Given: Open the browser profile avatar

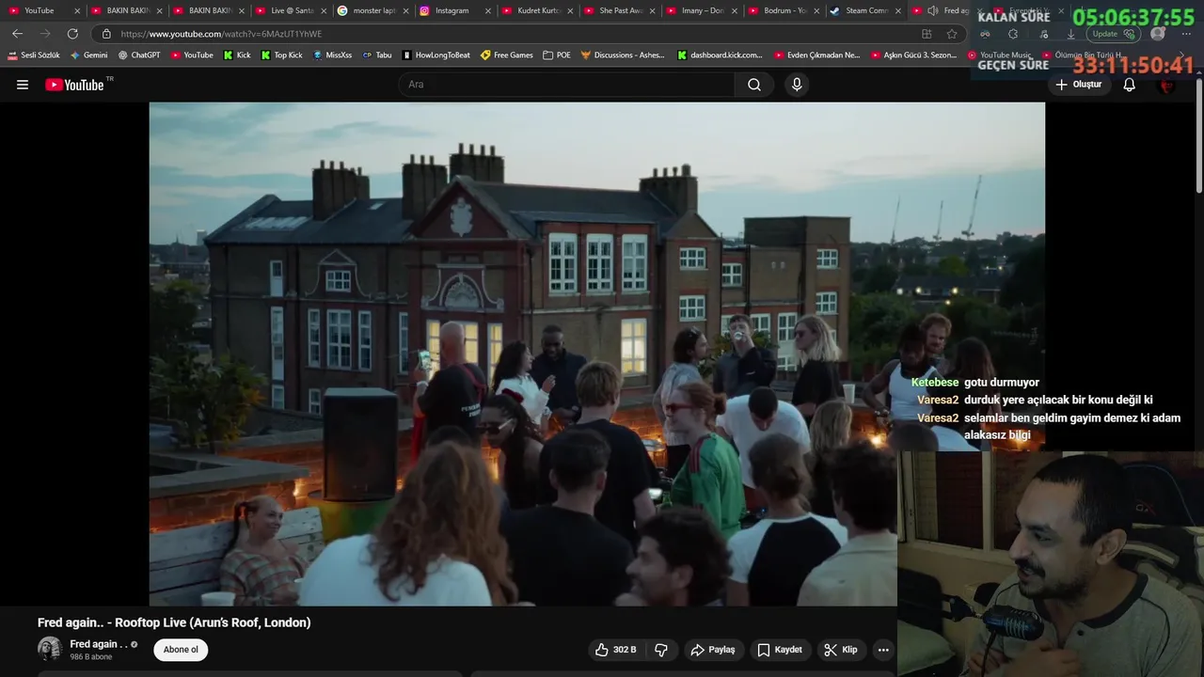Looking at the screenshot, I should 1158,34.
